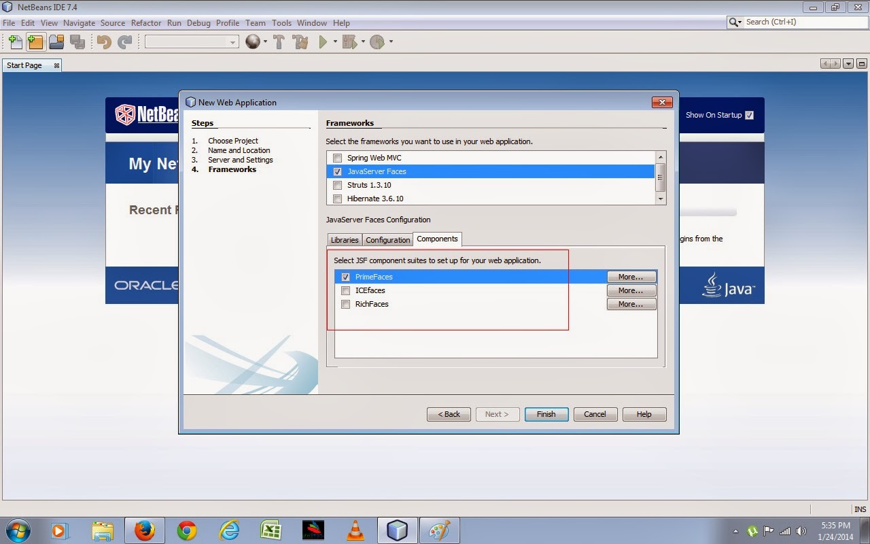Image resolution: width=870 pixels, height=544 pixels.
Task: Open the Refactor menu
Action: (x=146, y=22)
